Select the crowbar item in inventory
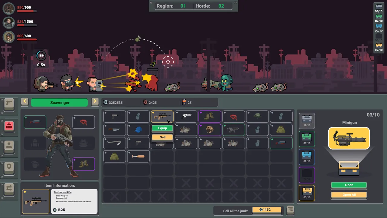This screenshot has width=387, height=218. [115, 143]
